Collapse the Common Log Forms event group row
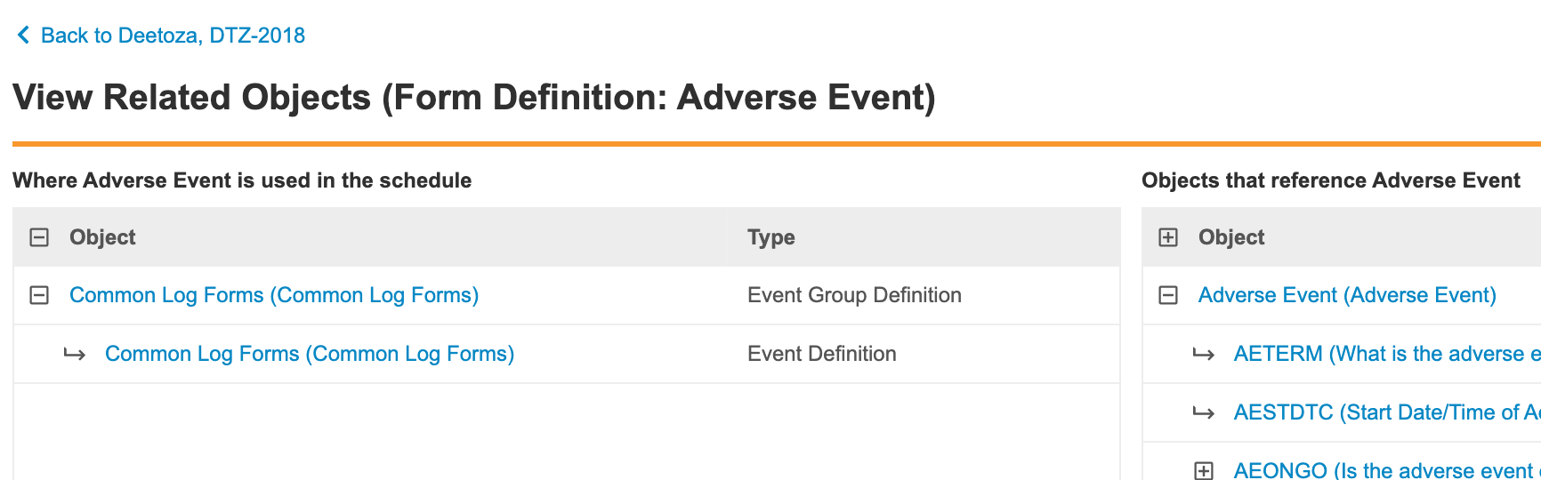 click(x=39, y=295)
